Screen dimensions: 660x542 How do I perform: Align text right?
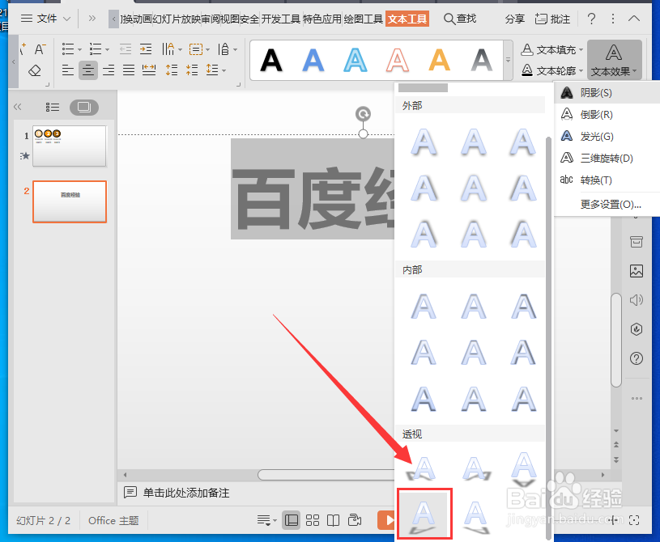(109, 70)
